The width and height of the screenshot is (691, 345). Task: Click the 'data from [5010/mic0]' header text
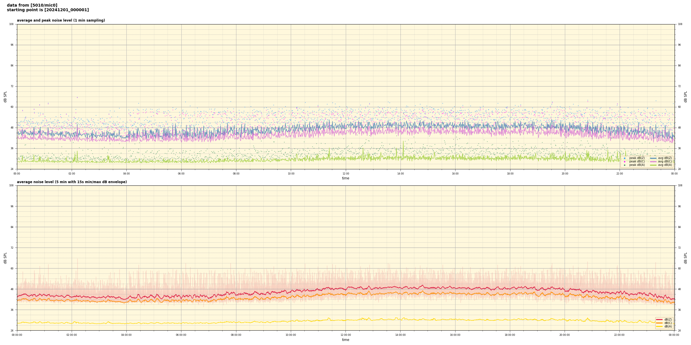[x=32, y=5]
